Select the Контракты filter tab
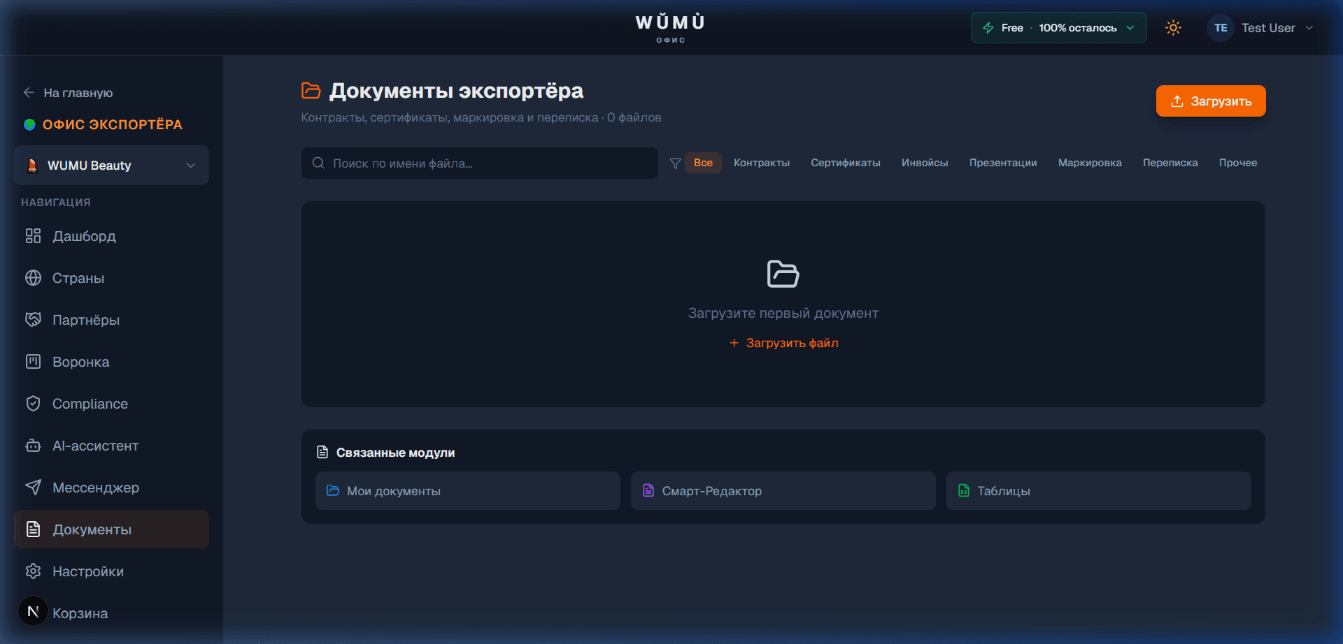The image size is (1343, 644). [x=761, y=163]
